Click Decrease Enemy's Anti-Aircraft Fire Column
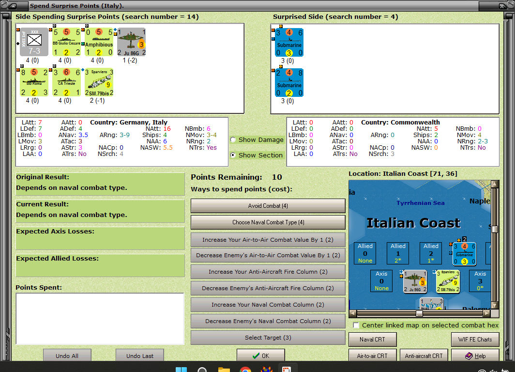 268,288
